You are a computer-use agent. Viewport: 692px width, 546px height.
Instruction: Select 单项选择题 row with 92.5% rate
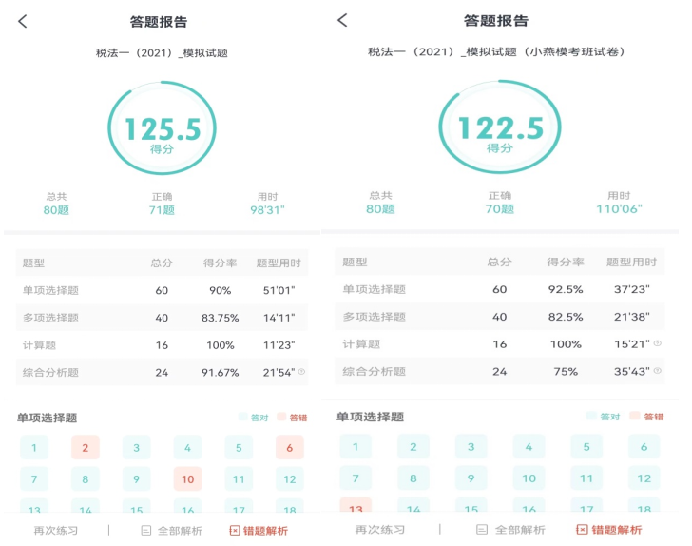500,289
